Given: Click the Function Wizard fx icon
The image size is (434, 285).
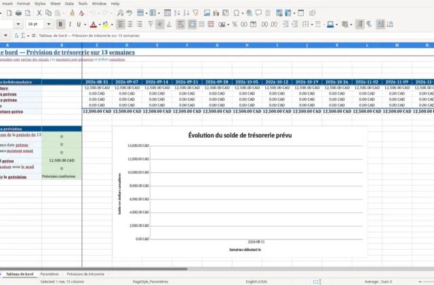Looking at the screenshot, I should [16, 35].
